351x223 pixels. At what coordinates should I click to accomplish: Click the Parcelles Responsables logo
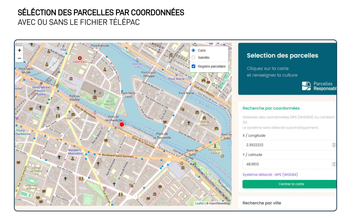(x=307, y=86)
